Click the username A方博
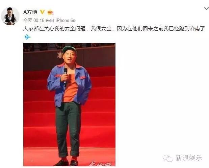Viewport: 209px width, 168px height. pyautogui.click(x=30, y=12)
